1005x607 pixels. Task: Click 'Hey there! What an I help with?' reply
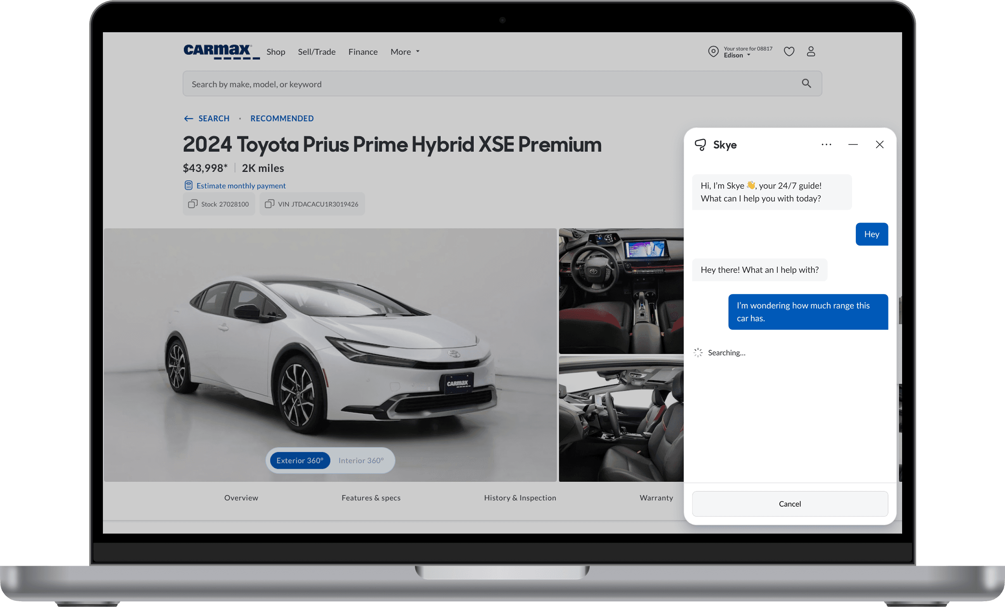[760, 270]
